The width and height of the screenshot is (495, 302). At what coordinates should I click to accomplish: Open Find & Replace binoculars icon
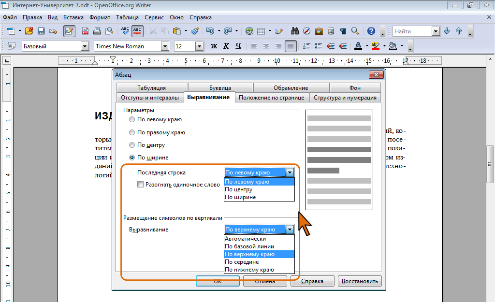point(295,31)
